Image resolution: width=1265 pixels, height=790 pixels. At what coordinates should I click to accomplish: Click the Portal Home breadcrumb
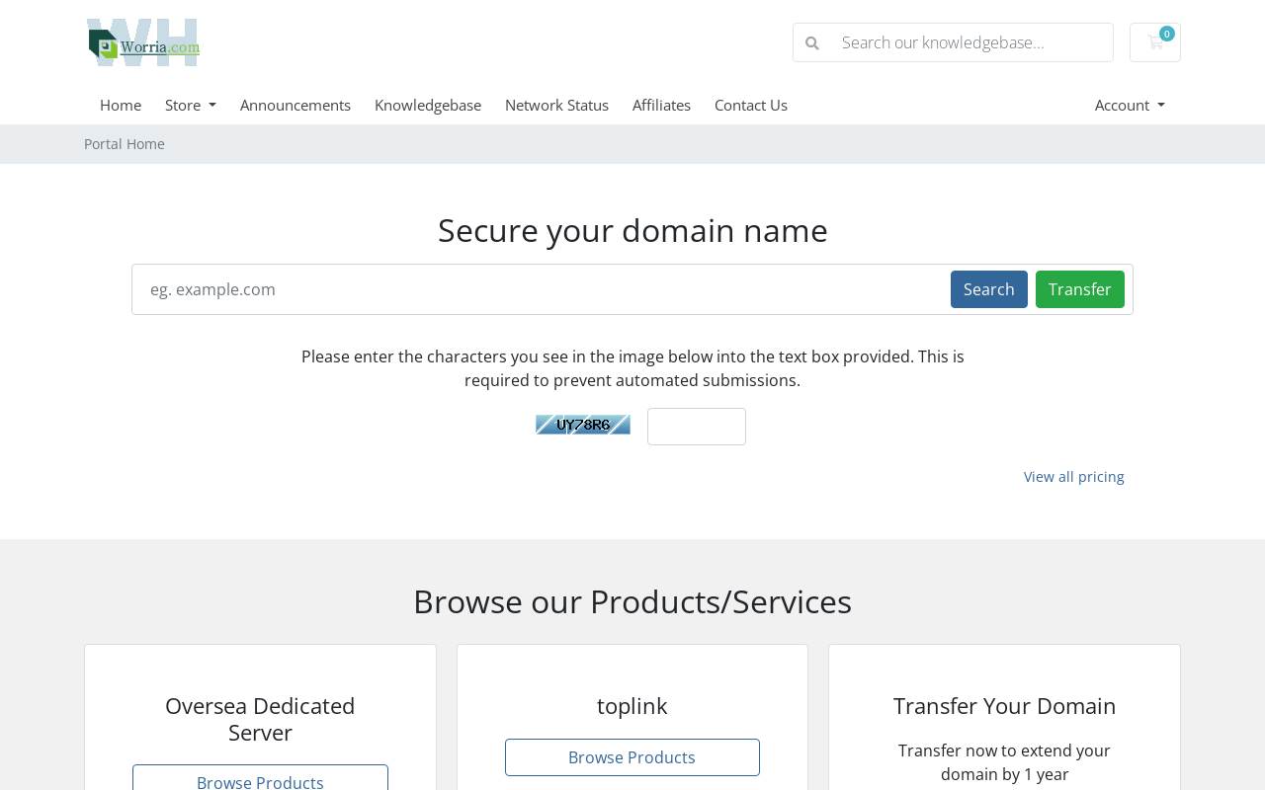pyautogui.click(x=125, y=144)
